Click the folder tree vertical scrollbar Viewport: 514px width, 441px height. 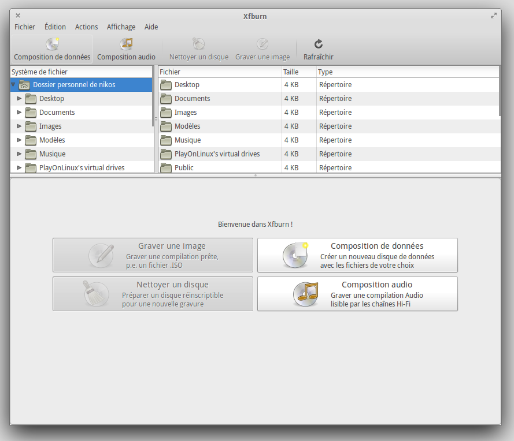tap(153, 96)
